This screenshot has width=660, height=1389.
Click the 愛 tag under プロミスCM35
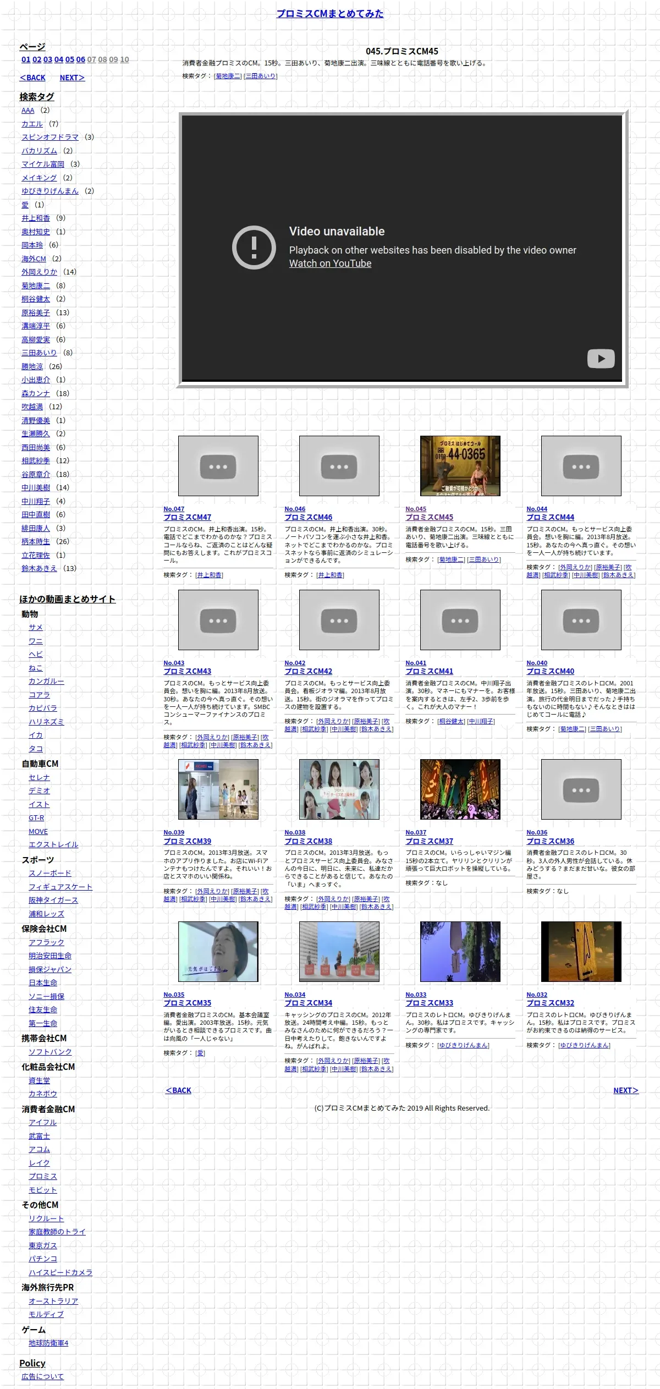(200, 1053)
